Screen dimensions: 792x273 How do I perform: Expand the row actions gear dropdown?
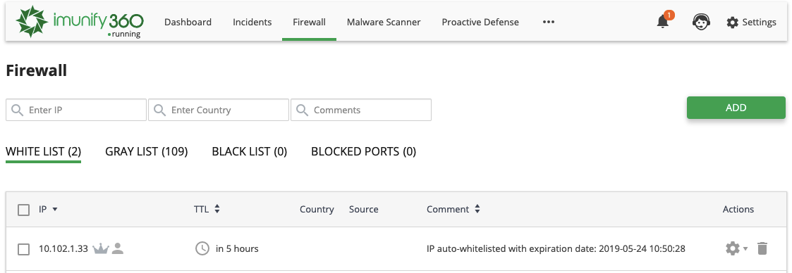pyautogui.click(x=736, y=248)
